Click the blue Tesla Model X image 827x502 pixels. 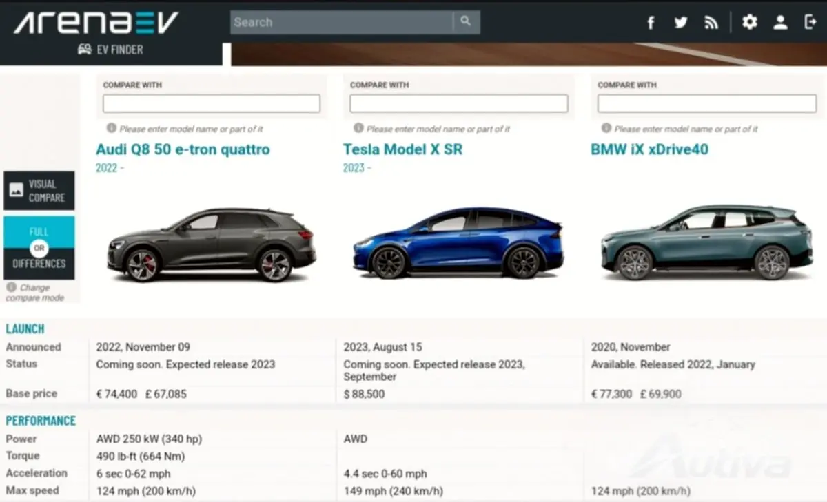(458, 243)
